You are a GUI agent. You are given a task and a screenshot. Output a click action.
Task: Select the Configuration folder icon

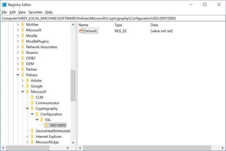click(x=37, y=114)
